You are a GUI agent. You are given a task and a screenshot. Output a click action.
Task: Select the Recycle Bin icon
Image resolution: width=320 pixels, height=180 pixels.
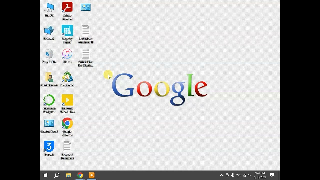pyautogui.click(x=49, y=56)
